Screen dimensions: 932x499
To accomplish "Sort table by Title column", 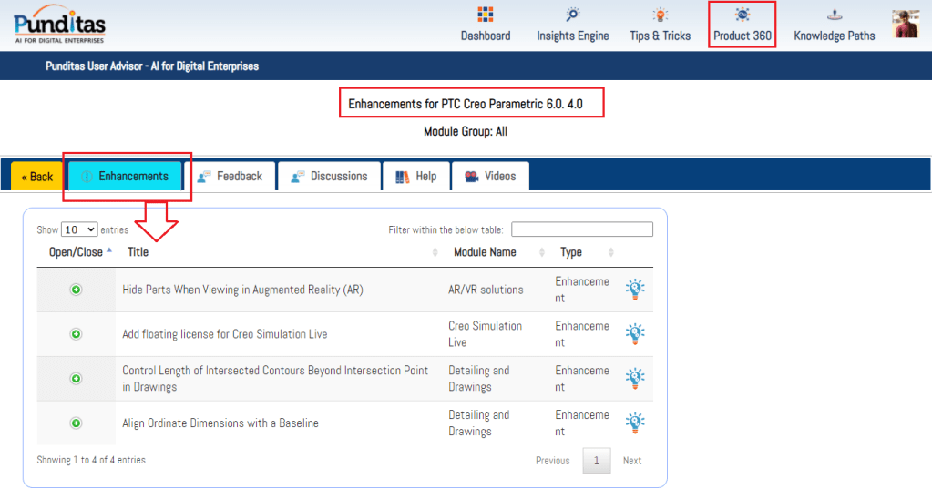I will 138,252.
